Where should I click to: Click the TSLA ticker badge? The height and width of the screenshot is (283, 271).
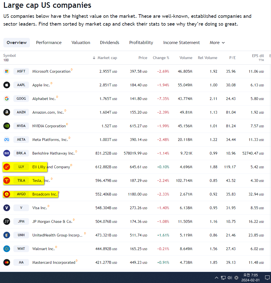21,180
